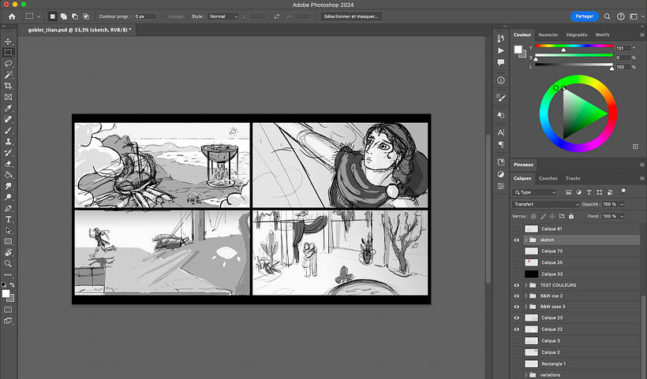Click the Zoom tool in toolbar
The width and height of the screenshot is (647, 379).
(x=8, y=263)
